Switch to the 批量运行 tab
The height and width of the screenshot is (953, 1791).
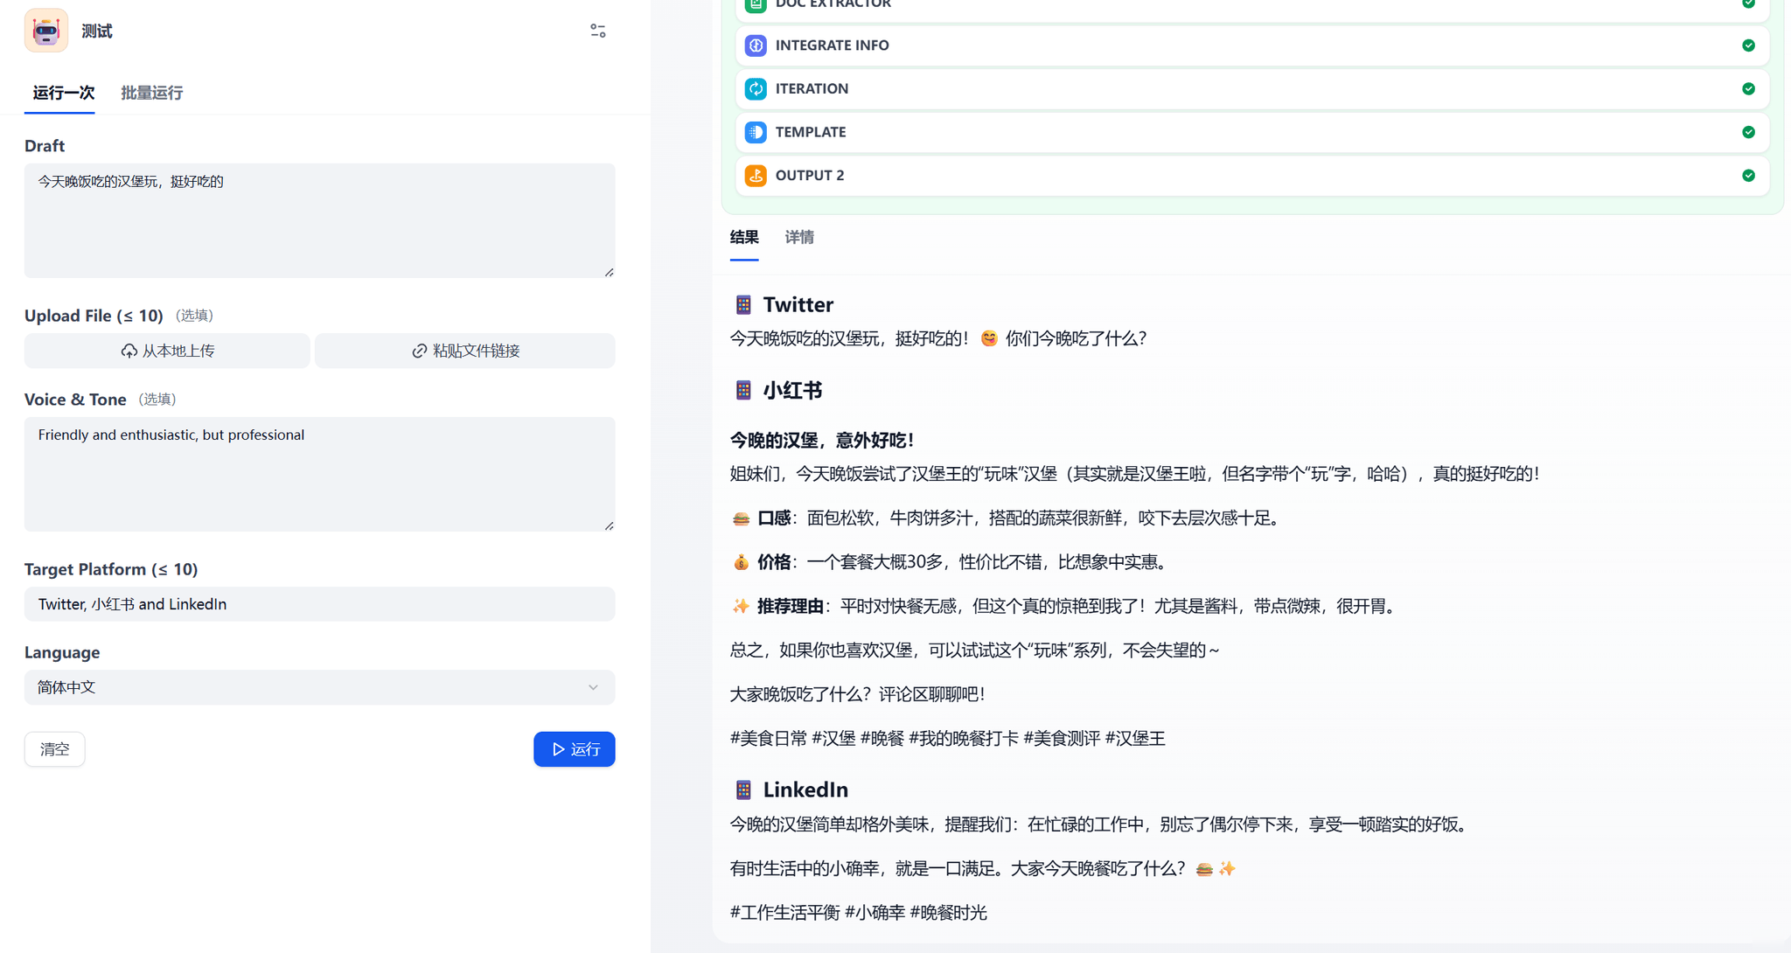[x=152, y=93]
